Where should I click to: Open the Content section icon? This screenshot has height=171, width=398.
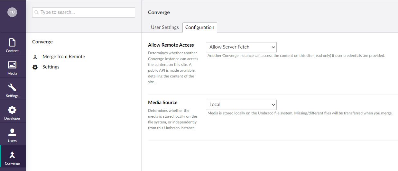12,42
